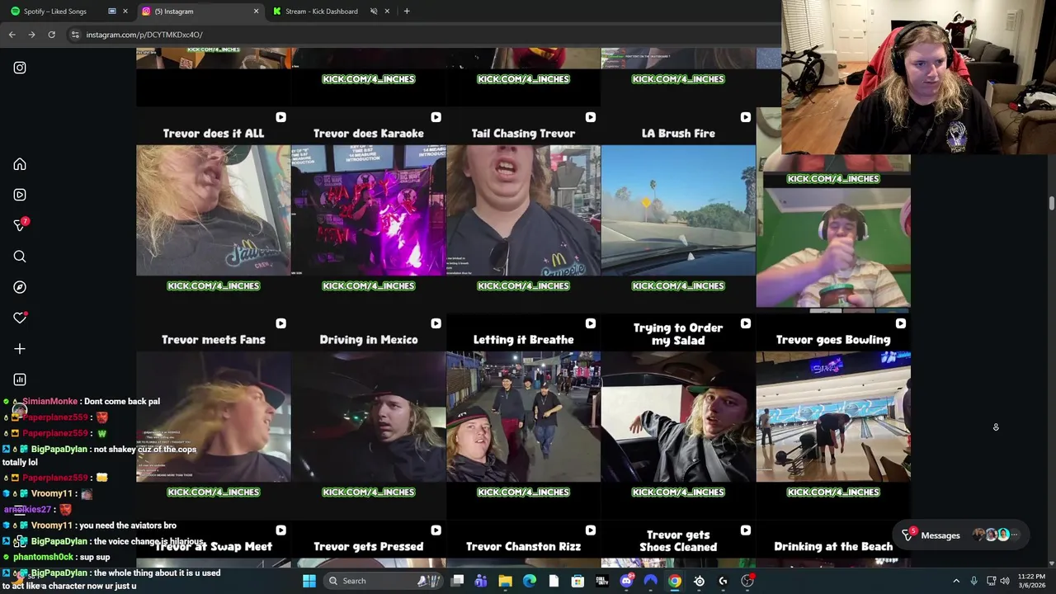This screenshot has height=594, width=1056.
Task: Click Drinking at the Beach title
Action: point(833,546)
